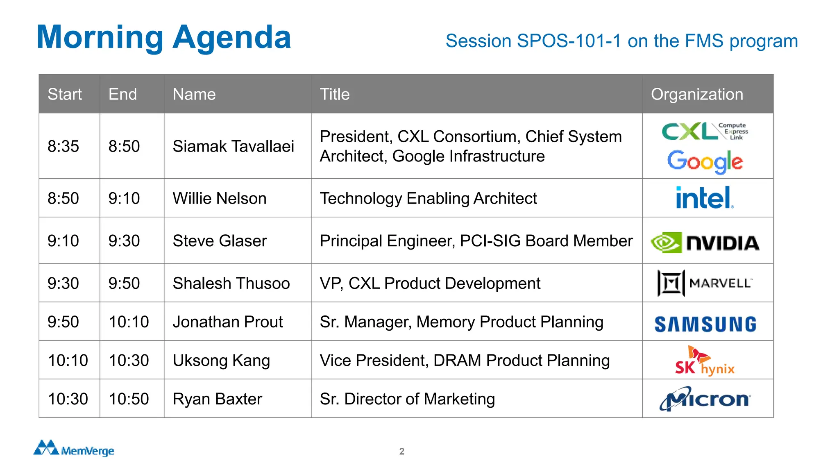
Task: Click the SK hynix logo
Action: click(x=705, y=361)
